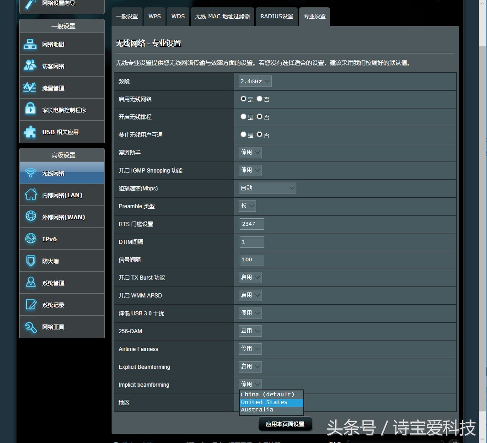Open the RADIUS设置 tab
Viewport: 487px width, 443px height.
(x=277, y=16)
